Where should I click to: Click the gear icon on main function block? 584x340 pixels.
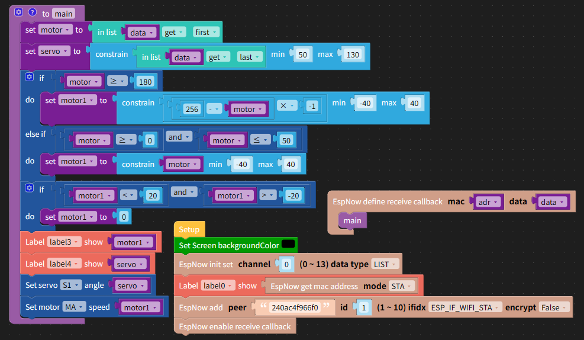[18, 12]
